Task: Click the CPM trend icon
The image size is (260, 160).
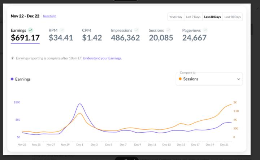Action: tap(94, 30)
